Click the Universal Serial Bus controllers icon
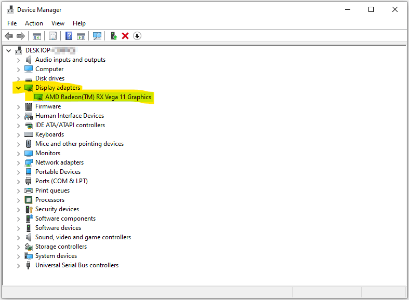 [x=29, y=265]
